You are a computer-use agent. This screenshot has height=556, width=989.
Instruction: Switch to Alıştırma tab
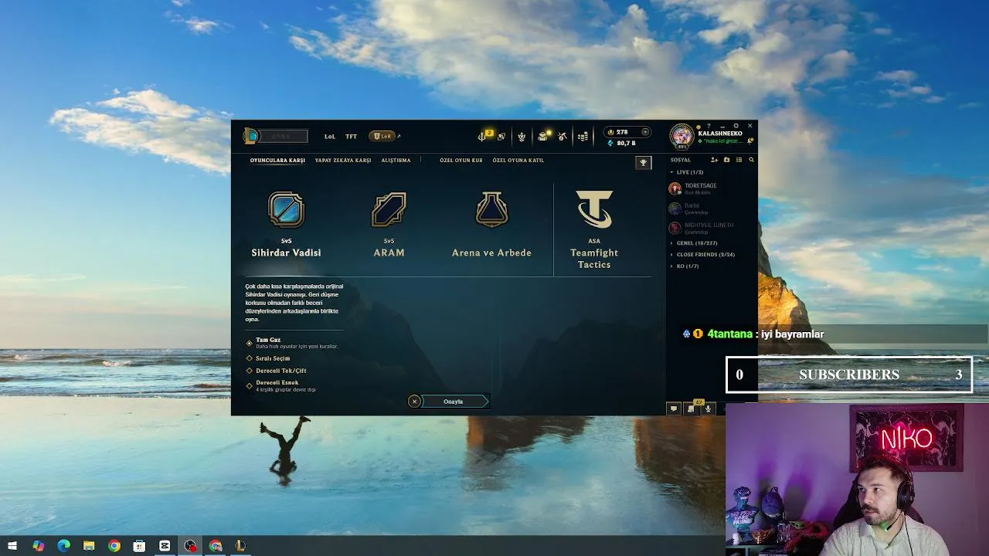[x=396, y=161]
